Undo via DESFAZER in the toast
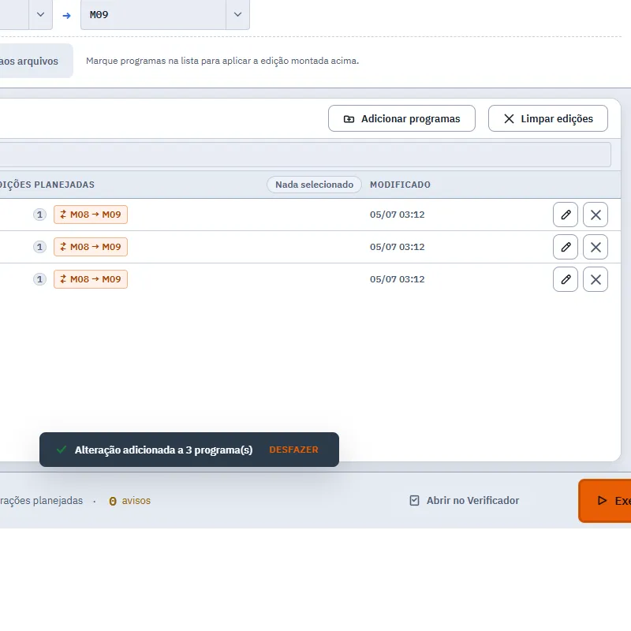Image resolution: width=631 pixels, height=631 pixels. click(293, 450)
